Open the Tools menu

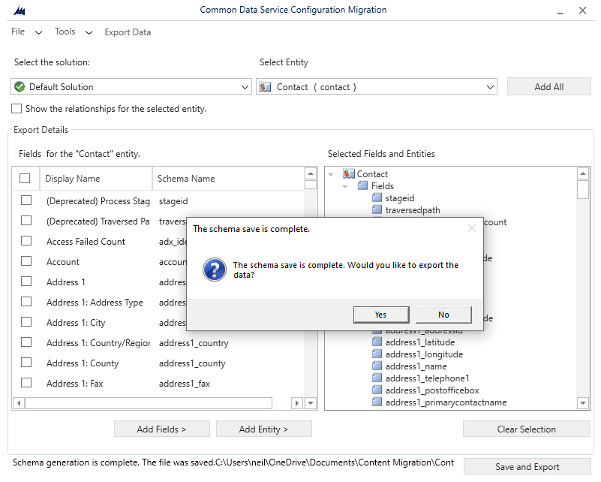pos(65,32)
